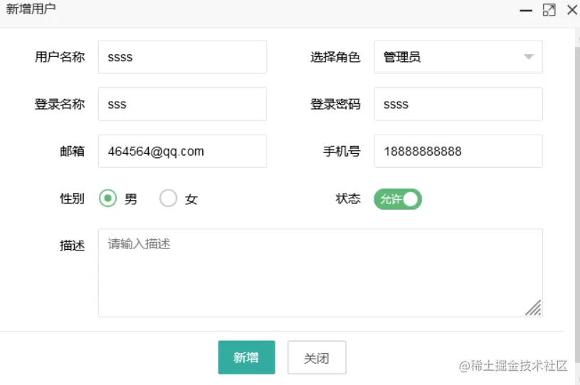The image size is (580, 385).
Task: Open the 选择角色 dropdown showing 管理员
Action: (x=458, y=57)
